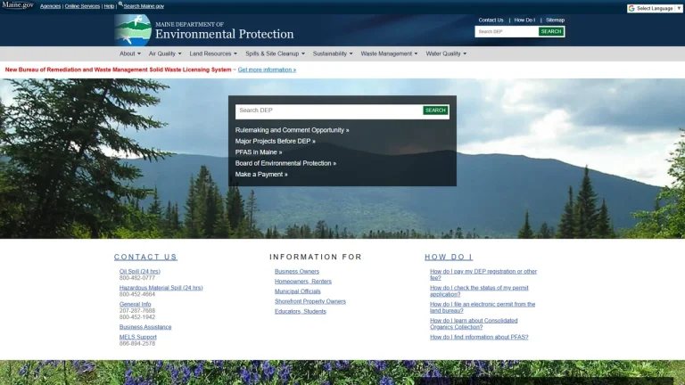This screenshot has width=685, height=385.
Task: Click the Environmental Protection site title
Action: [224, 34]
